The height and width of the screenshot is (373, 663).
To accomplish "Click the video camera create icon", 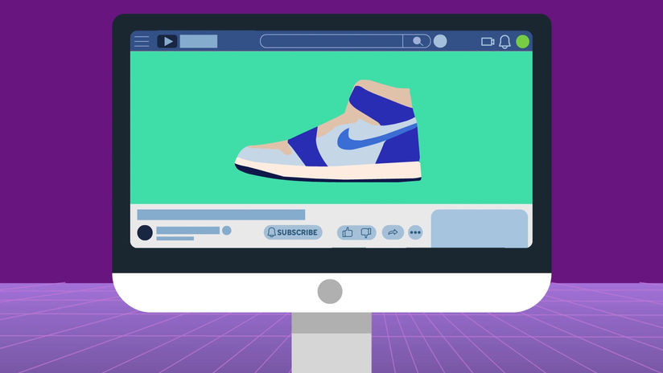I will click(x=488, y=41).
